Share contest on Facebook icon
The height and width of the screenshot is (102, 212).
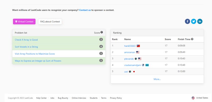tap(187, 22)
